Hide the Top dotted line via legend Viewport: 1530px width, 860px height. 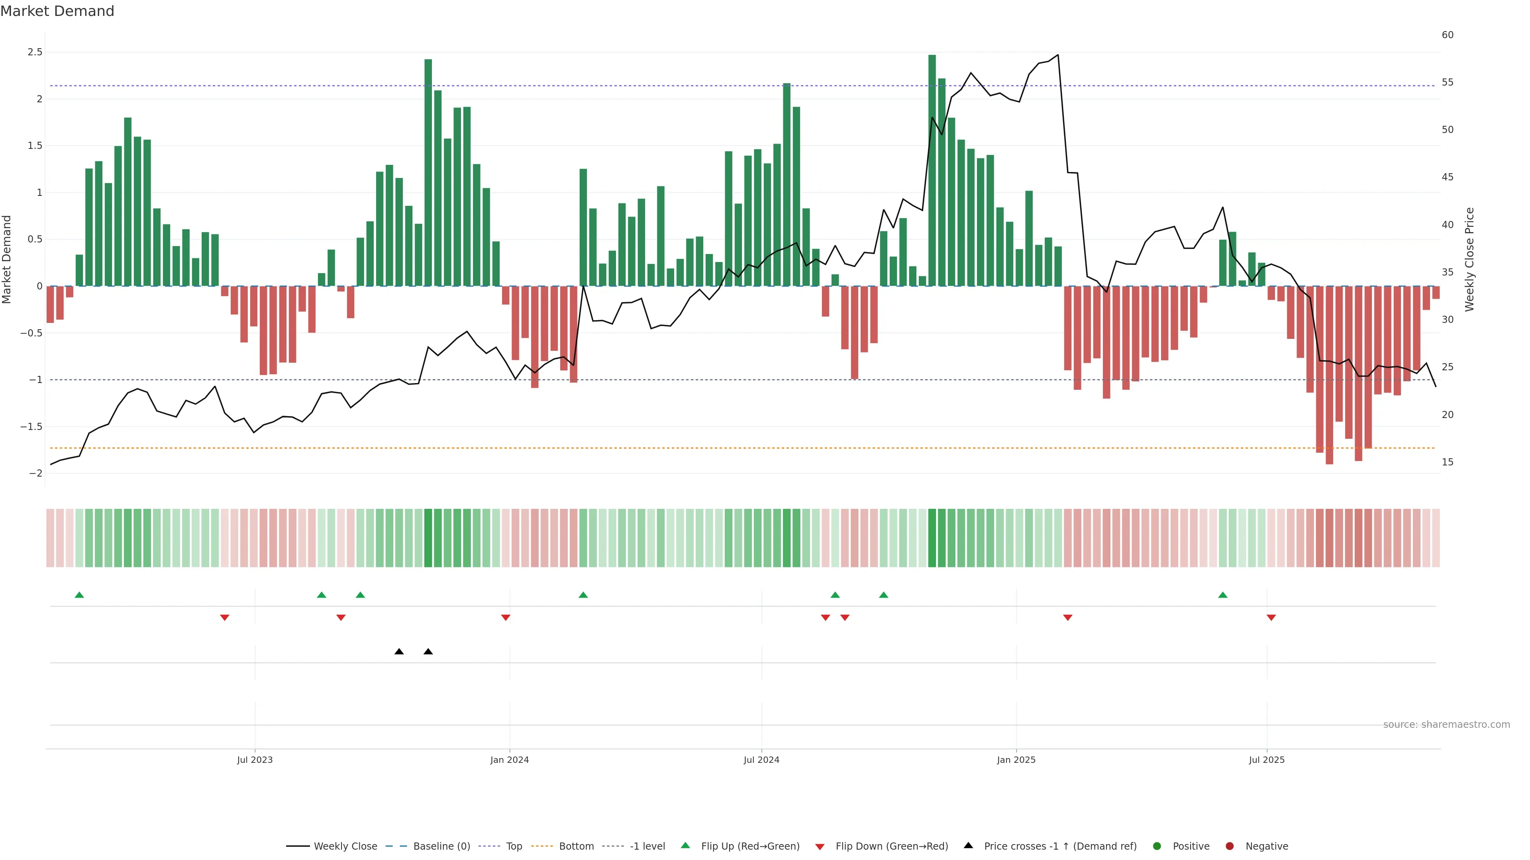[x=514, y=846]
